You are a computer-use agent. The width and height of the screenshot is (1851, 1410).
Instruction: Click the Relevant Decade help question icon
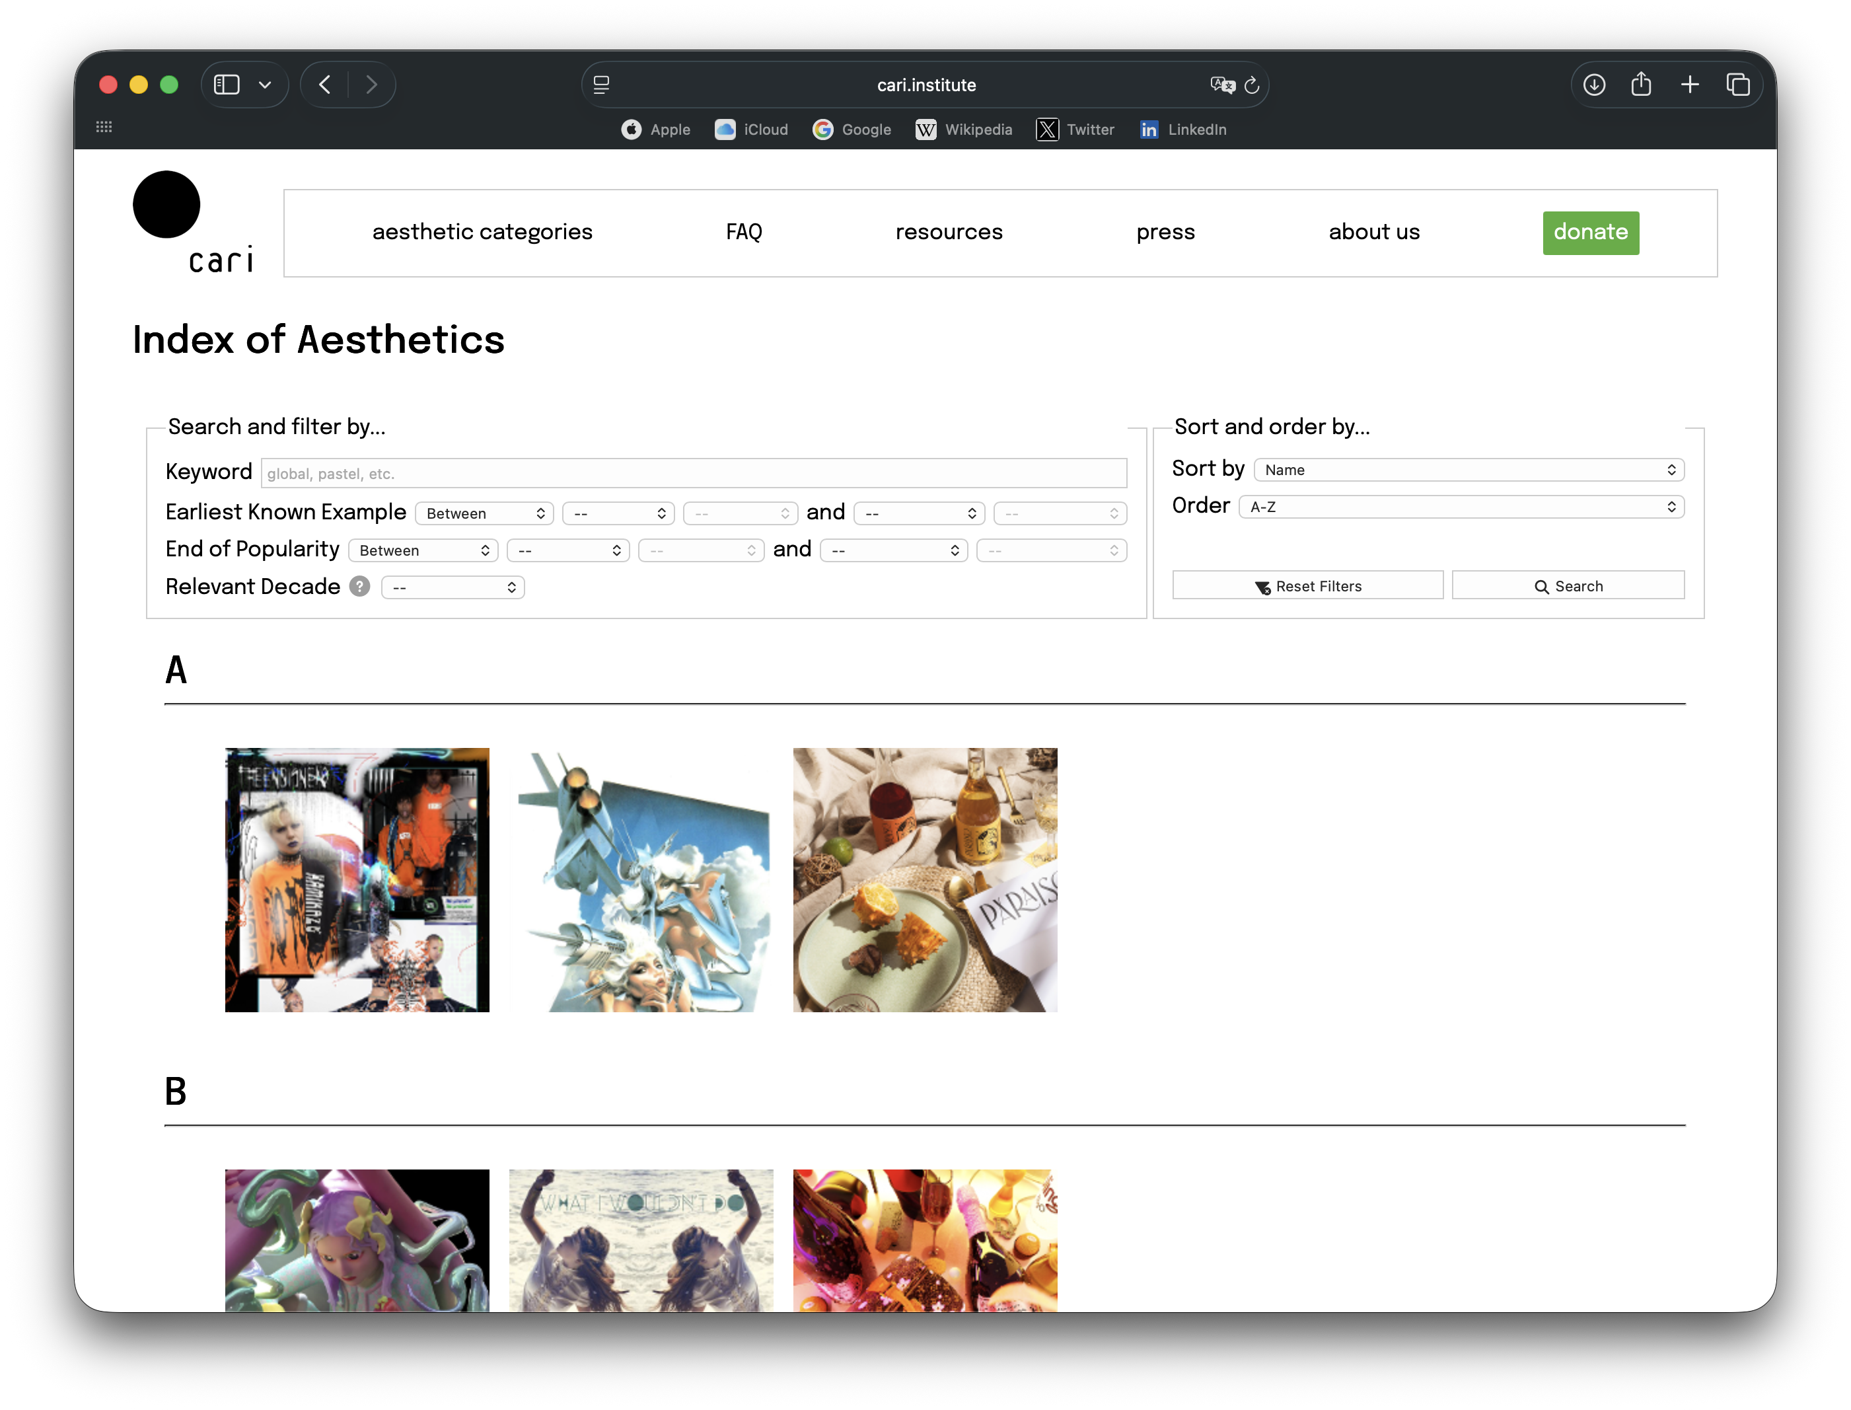[x=360, y=587]
